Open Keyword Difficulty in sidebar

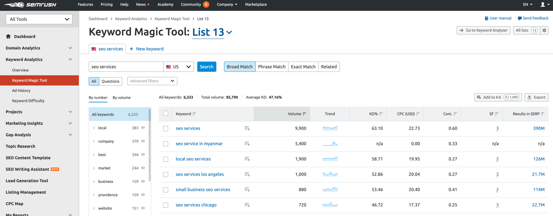[x=28, y=101]
